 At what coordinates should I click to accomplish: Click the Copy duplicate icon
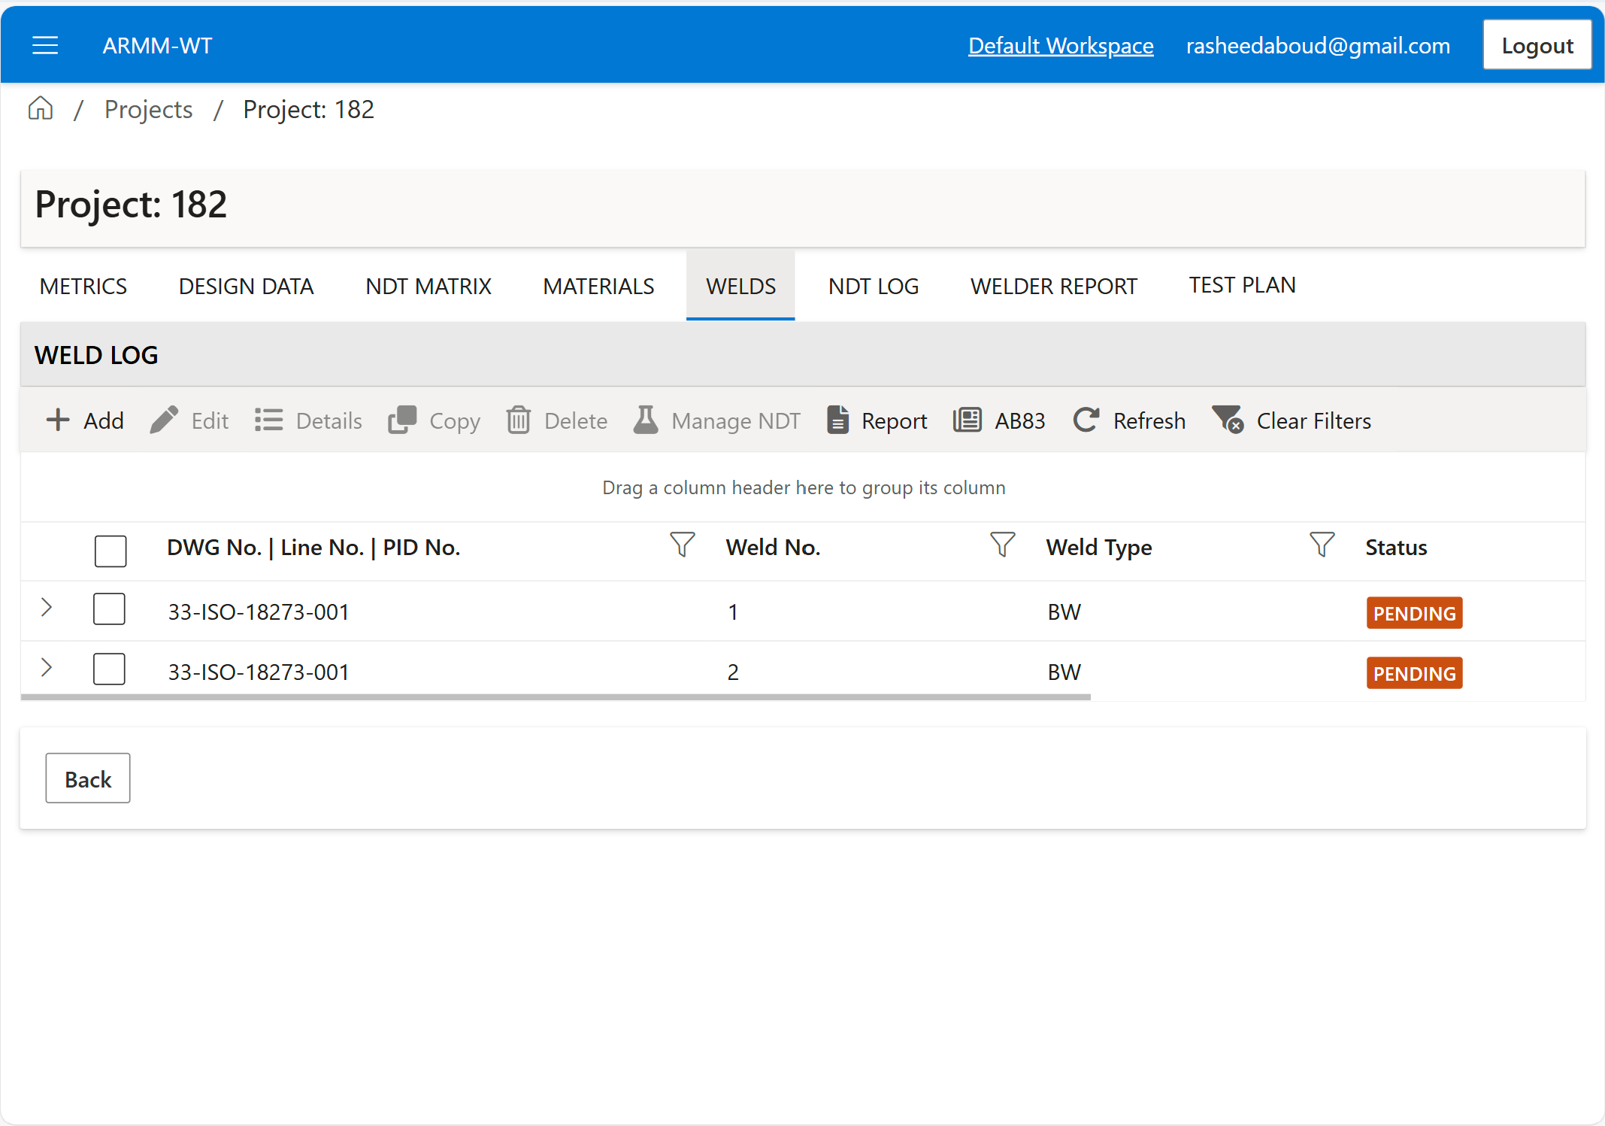click(402, 420)
